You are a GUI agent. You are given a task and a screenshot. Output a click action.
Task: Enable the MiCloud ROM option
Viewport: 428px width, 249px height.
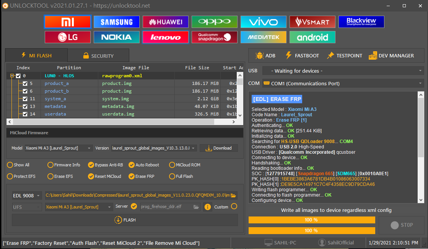point(172,165)
